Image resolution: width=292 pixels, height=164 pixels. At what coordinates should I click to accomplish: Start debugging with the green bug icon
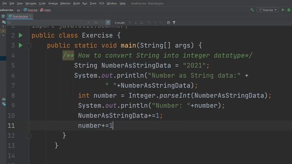coord(289,10)
